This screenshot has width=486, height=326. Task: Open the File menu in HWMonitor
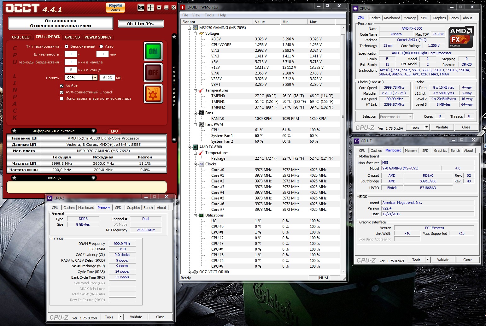click(185, 15)
